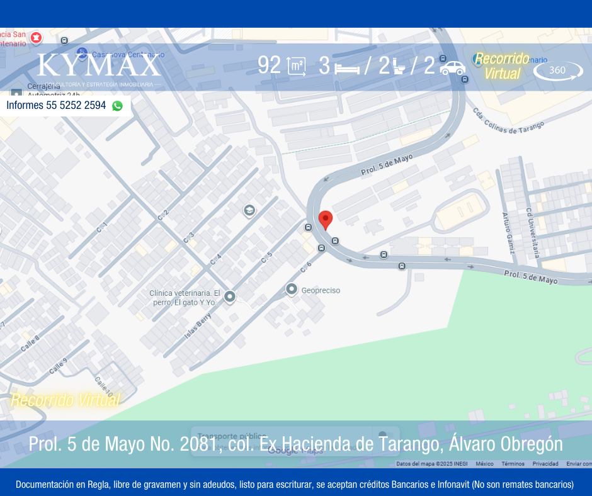Screen dimensions: 592x496
Task: Click Prol. 5 de Mayo label on upper curve
Action: (387, 165)
